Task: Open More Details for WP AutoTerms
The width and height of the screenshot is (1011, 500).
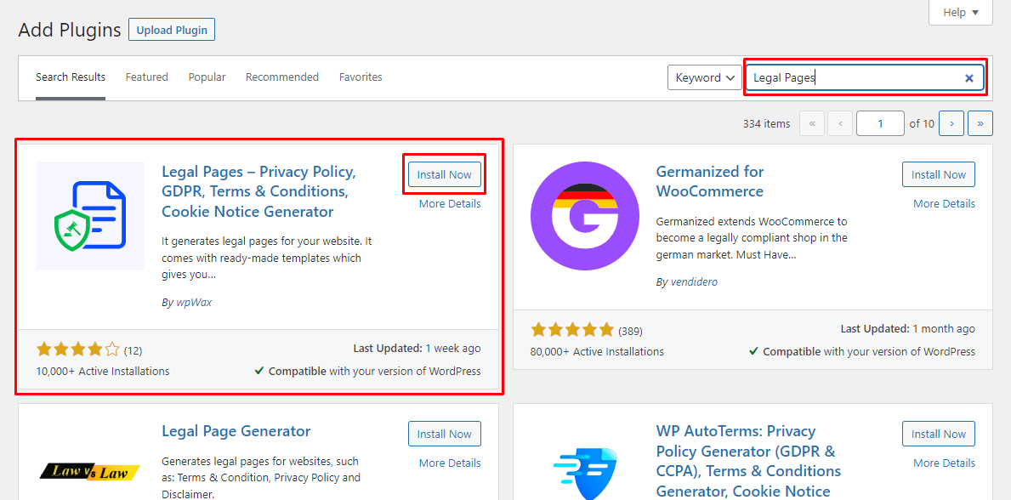Action: tap(944, 463)
